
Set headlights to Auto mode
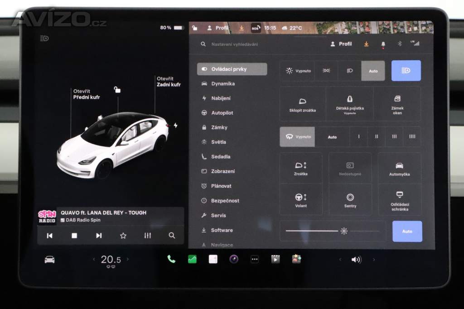coord(373,71)
